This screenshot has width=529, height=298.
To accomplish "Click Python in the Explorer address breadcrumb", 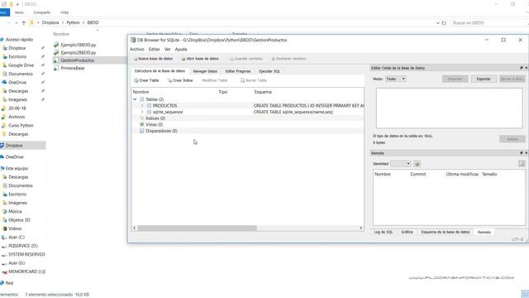I will pos(73,22).
